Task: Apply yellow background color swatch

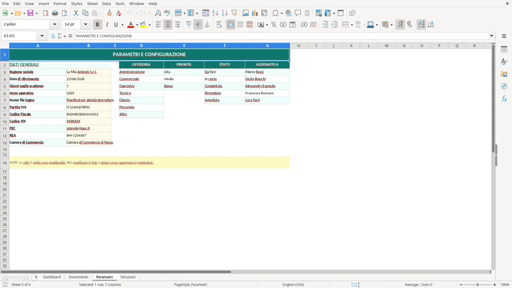Action: [x=143, y=25]
